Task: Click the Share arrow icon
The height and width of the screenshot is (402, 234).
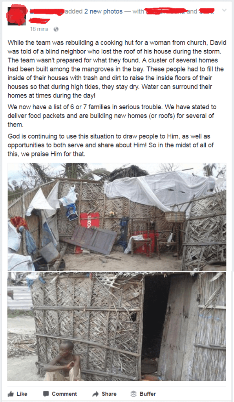Action: [x=95, y=394]
